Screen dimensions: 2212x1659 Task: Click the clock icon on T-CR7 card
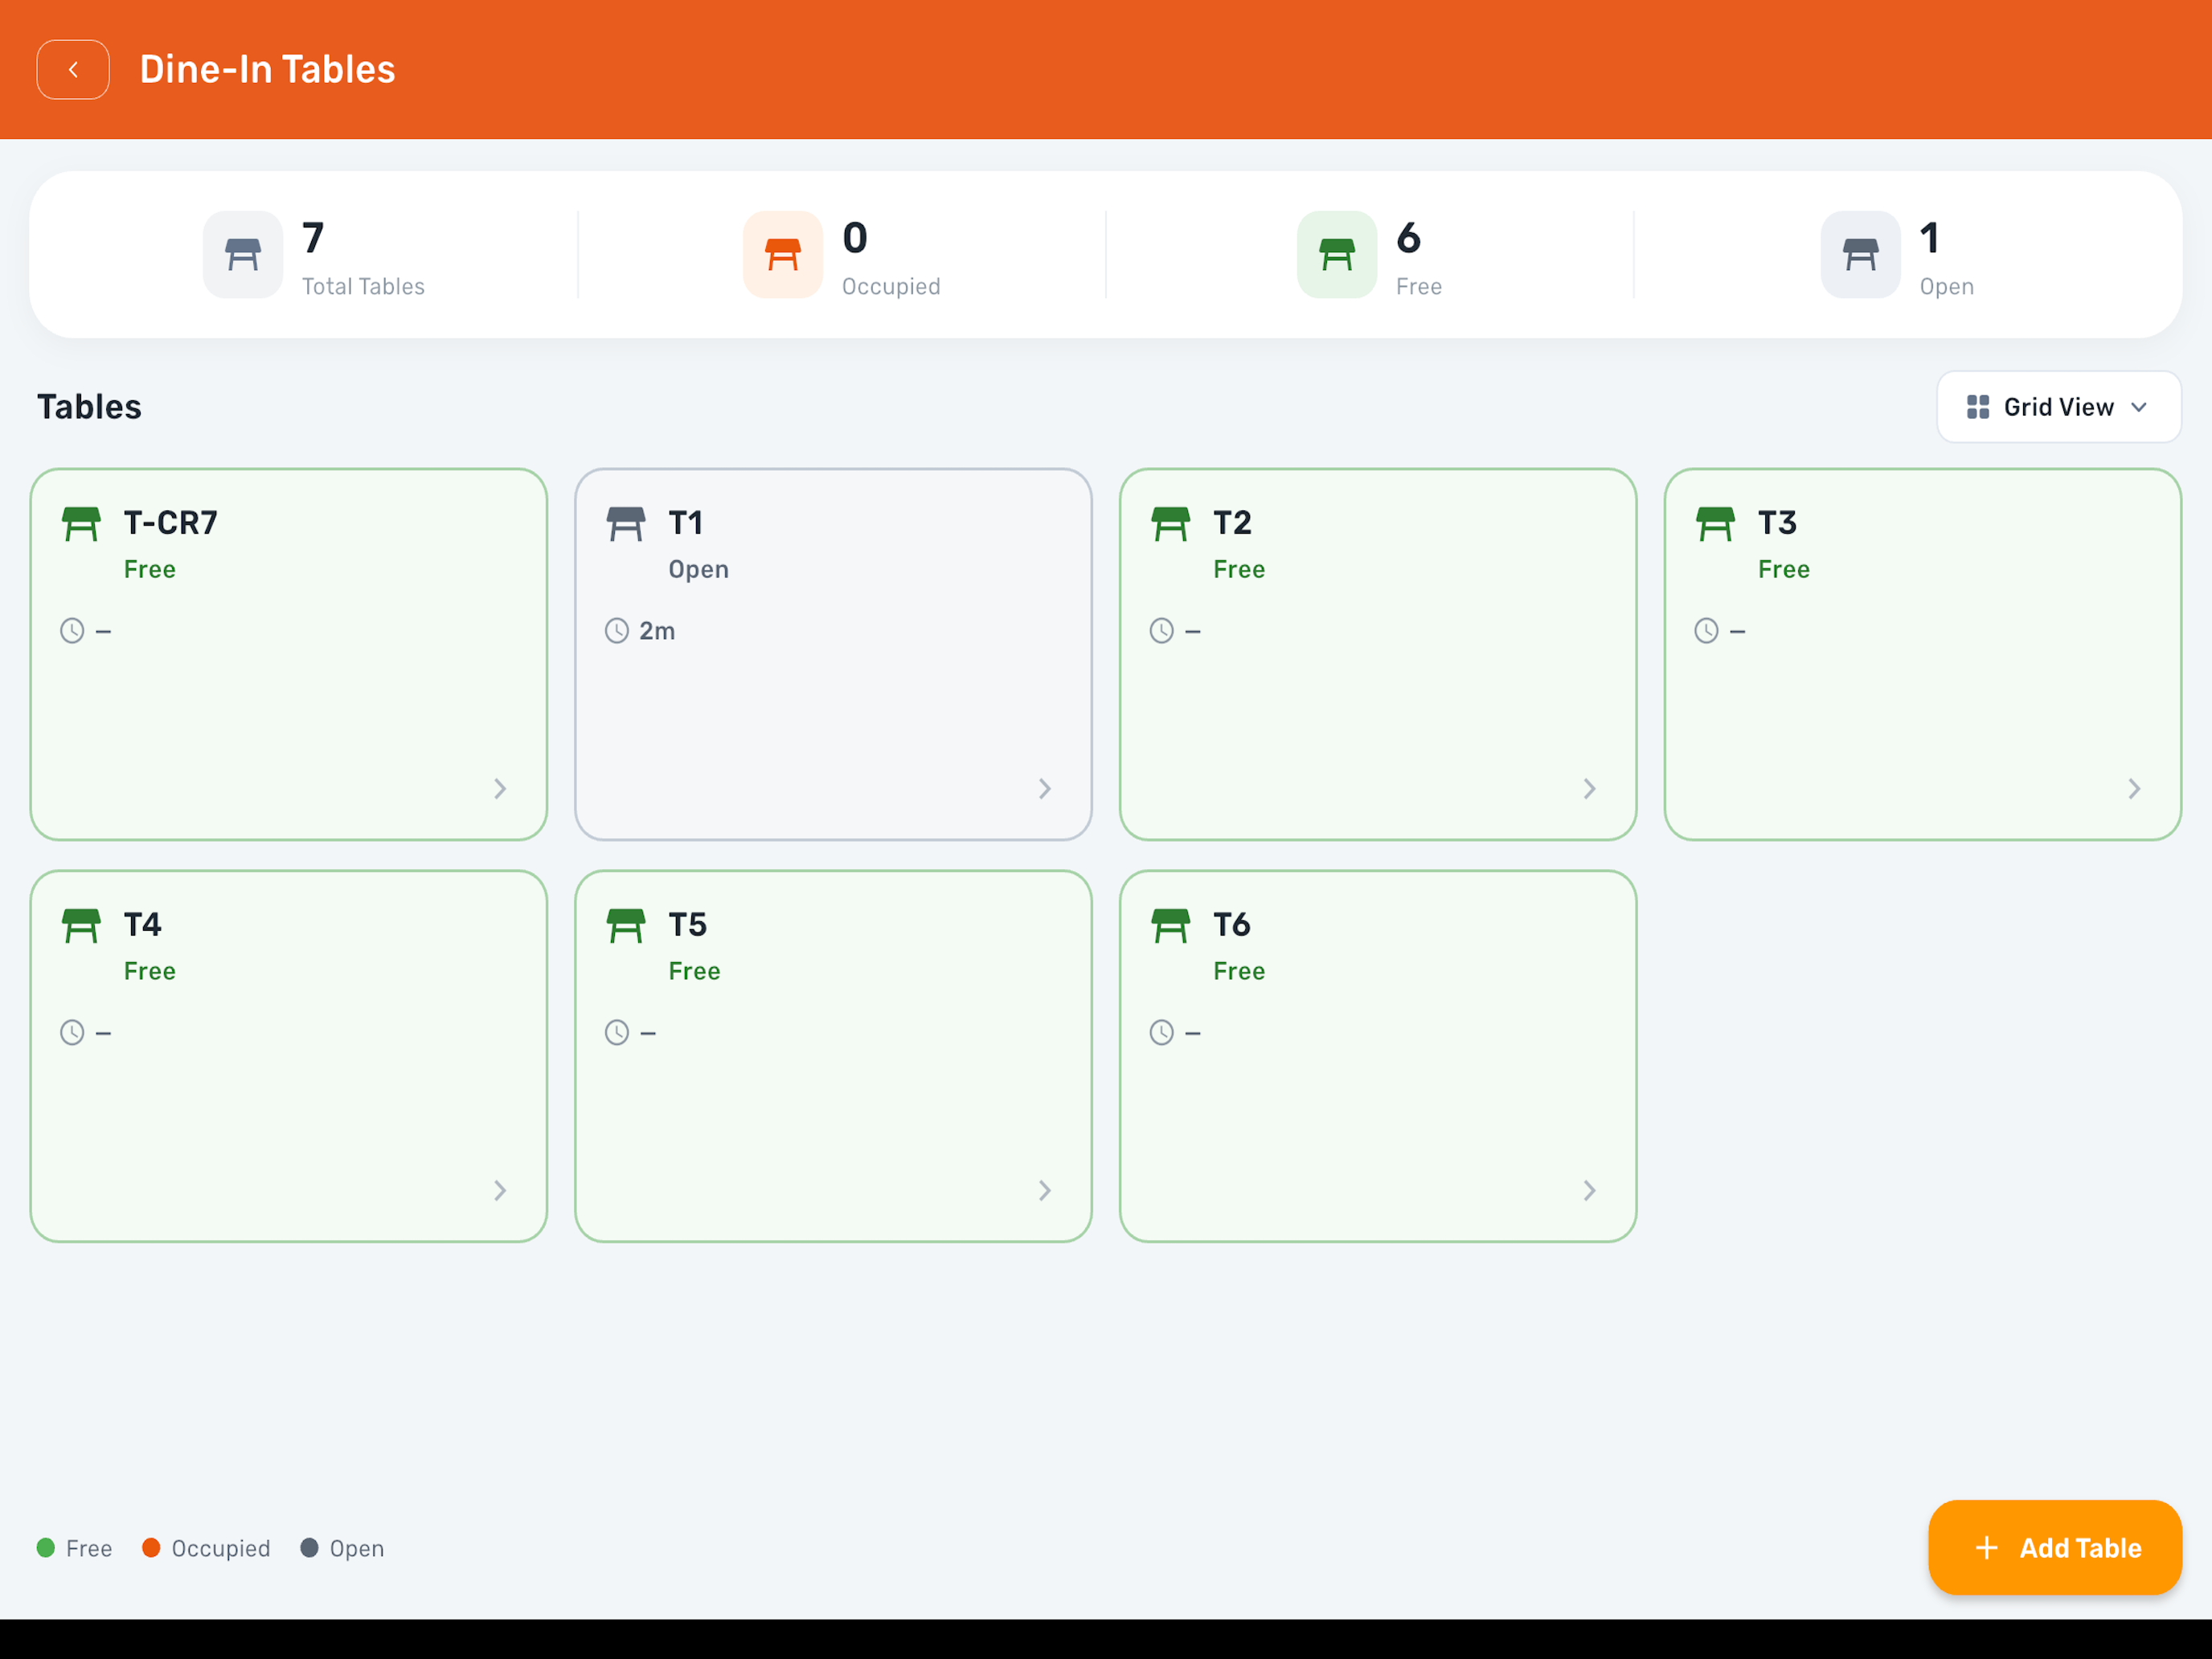72,631
